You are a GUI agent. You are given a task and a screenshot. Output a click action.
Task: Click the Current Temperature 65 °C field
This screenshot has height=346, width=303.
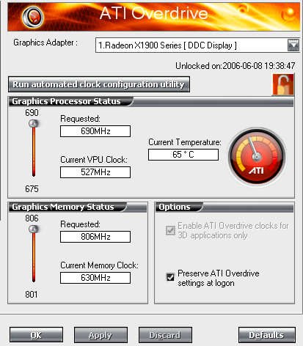(x=183, y=155)
